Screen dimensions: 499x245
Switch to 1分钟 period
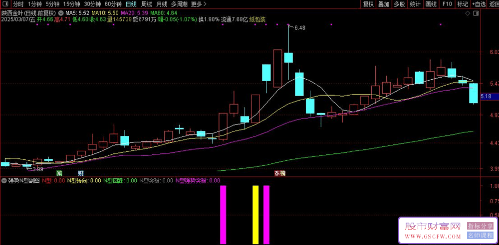35,4
